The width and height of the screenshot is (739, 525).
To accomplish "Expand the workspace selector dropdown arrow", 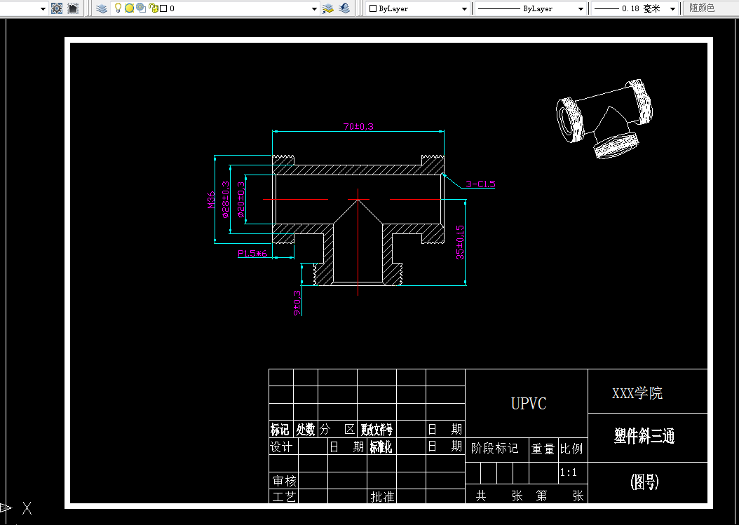I will (x=43, y=8).
